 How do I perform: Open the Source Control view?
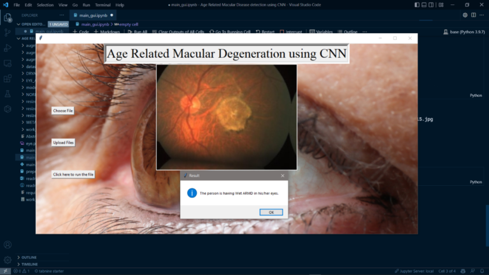point(8,32)
